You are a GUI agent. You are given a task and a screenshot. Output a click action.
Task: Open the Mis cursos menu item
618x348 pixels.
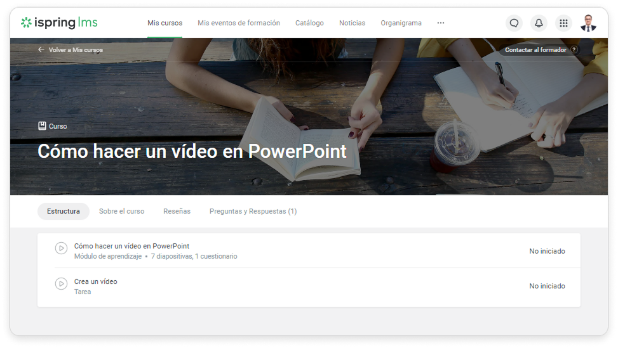pyautogui.click(x=165, y=23)
